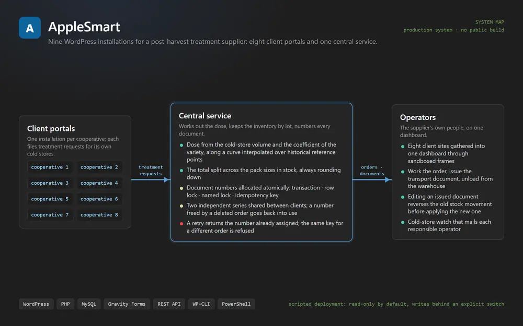Viewport: 523px width, 326px height.
Task: Click the WordPress technology tag
Action: pyautogui.click(x=36, y=304)
